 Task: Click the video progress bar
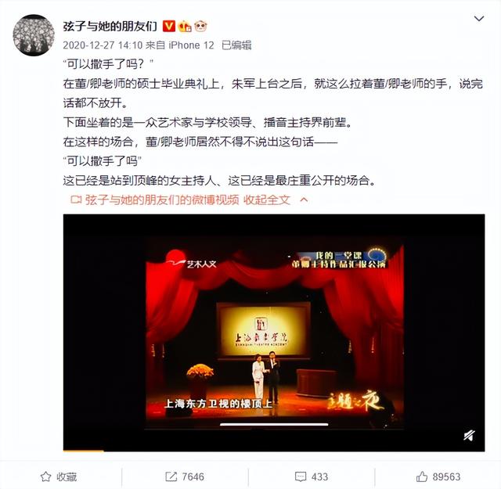pos(274,451)
